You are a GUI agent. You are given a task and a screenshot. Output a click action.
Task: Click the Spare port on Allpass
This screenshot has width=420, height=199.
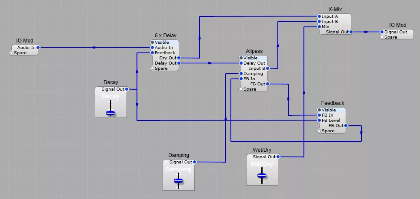click(x=241, y=89)
